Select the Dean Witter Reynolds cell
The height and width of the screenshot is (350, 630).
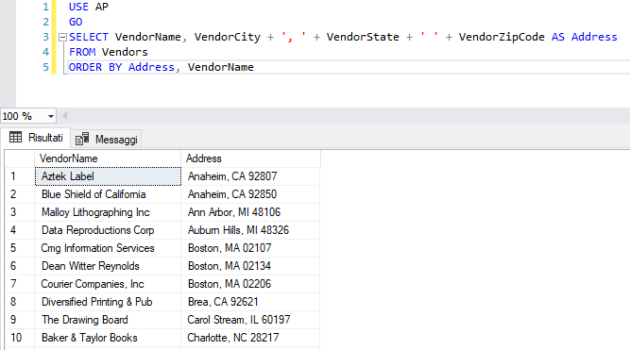pyautogui.click(x=108, y=266)
